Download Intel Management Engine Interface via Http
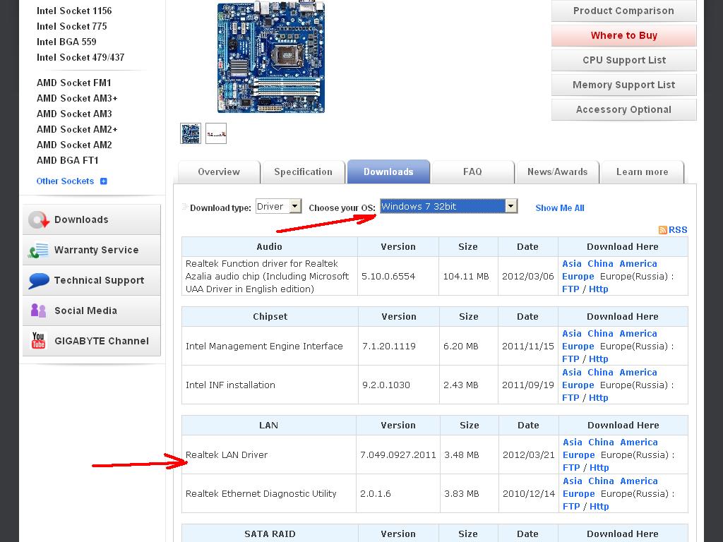Image resolution: width=723 pixels, height=542 pixels. coord(599,359)
